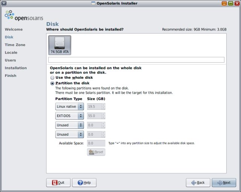Open the EXT-DOS partition type dropdown
241x192 pixels.
[69, 116]
